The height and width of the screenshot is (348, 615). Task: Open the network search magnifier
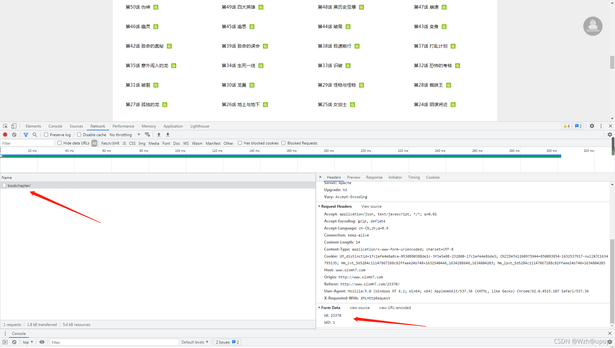click(x=35, y=135)
